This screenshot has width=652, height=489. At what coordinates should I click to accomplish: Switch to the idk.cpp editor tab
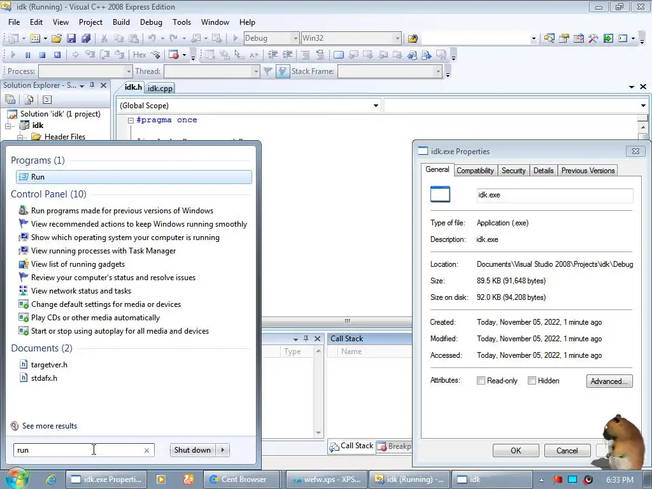pyautogui.click(x=160, y=88)
